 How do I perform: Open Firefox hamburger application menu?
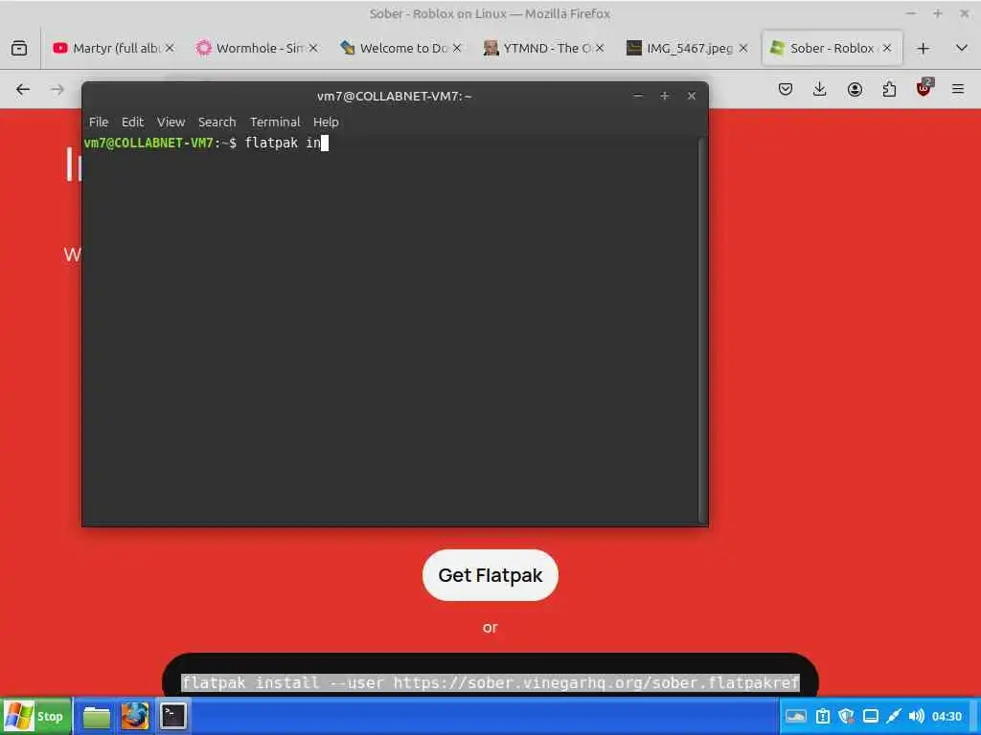[x=958, y=89]
